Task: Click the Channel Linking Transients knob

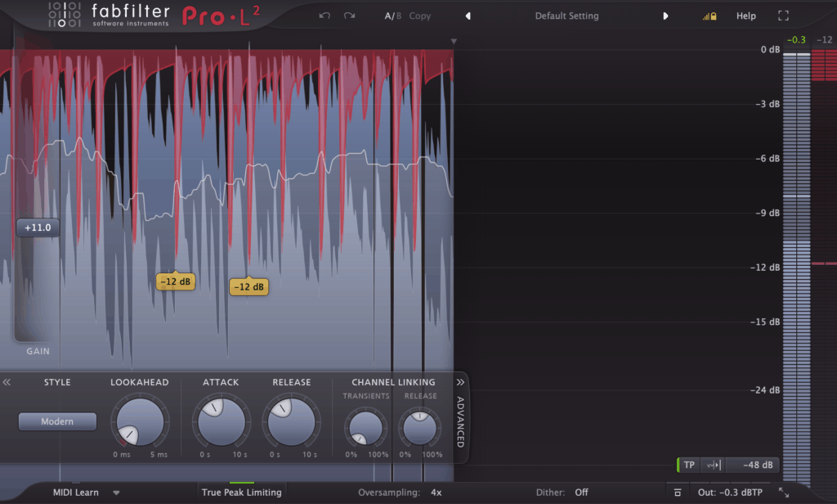Action: click(x=365, y=428)
